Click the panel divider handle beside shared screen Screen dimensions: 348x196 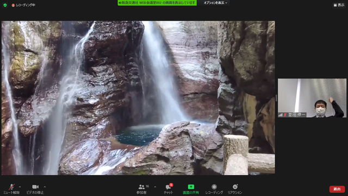click(276, 98)
